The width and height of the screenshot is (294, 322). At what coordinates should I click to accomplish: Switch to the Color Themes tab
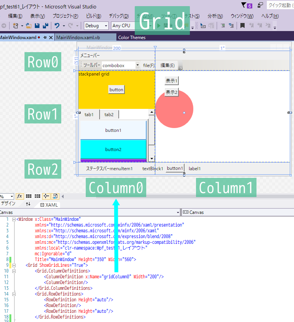(132, 38)
